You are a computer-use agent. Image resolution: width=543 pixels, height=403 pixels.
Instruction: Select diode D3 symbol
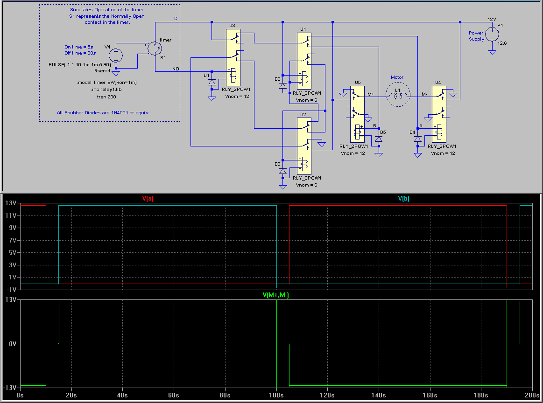point(283,171)
